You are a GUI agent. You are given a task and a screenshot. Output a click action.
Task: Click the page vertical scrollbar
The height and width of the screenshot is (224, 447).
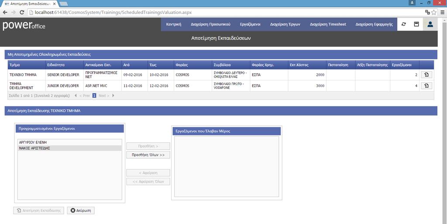pos(444,120)
